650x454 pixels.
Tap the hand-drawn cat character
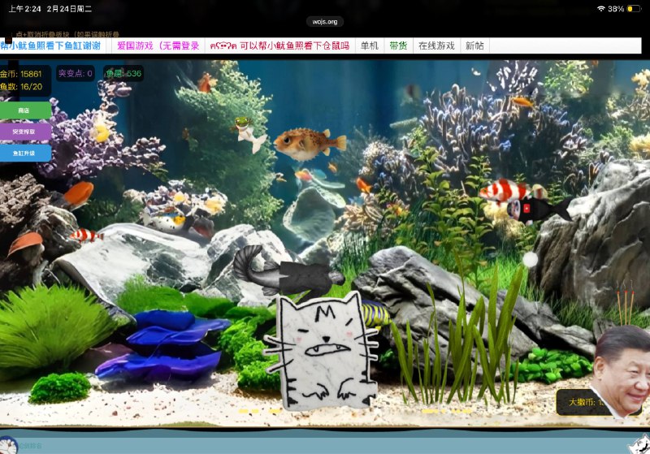point(327,351)
